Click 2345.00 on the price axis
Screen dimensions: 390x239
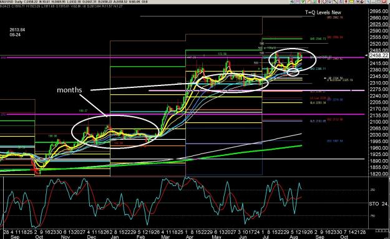coord(379,76)
